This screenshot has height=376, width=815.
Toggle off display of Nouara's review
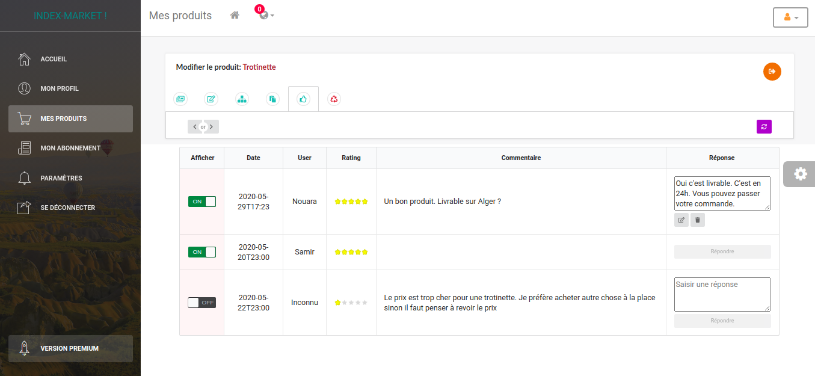[x=201, y=202]
